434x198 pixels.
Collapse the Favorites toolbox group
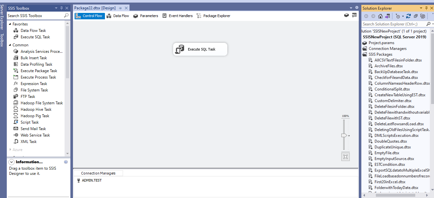10,24
